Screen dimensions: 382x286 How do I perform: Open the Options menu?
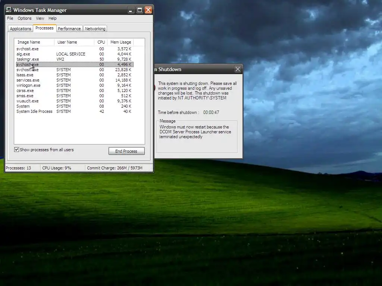click(24, 18)
